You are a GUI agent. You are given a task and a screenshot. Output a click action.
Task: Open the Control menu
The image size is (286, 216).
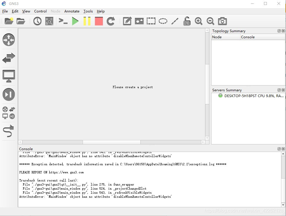40,11
